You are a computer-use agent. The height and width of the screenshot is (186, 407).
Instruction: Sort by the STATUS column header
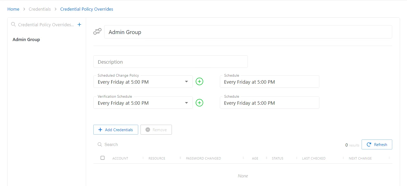pos(278,158)
